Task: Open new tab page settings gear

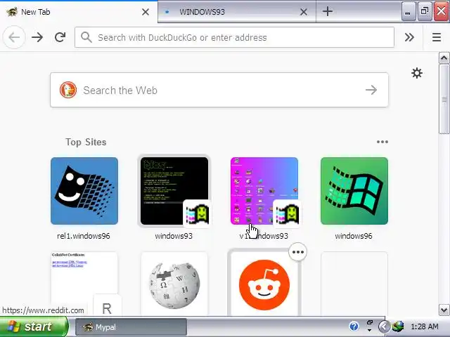Action: tap(417, 73)
